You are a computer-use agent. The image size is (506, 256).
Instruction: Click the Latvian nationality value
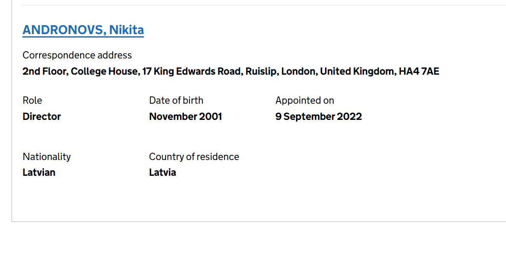(x=39, y=172)
